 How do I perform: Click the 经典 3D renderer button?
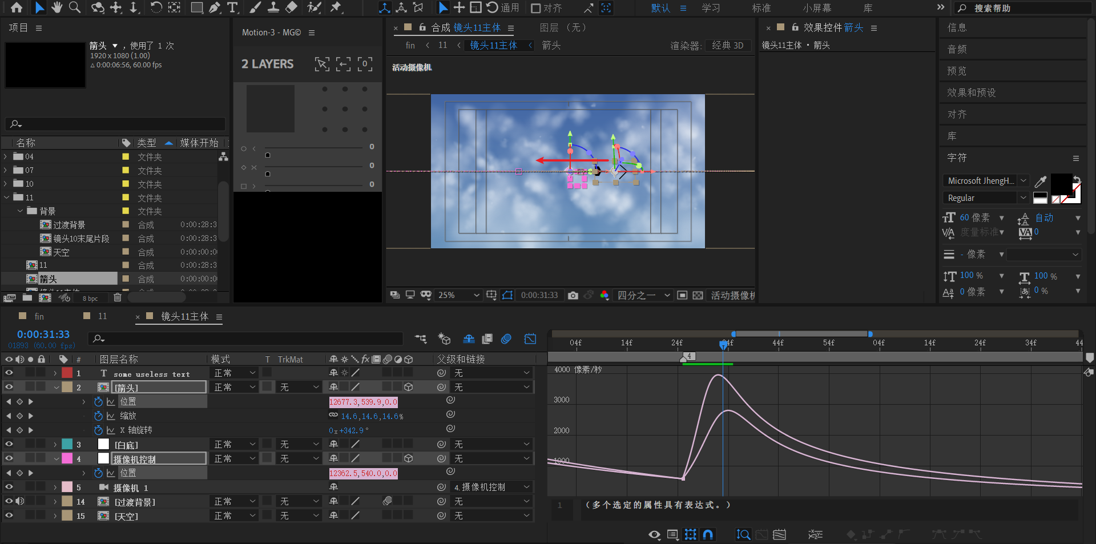coord(728,46)
